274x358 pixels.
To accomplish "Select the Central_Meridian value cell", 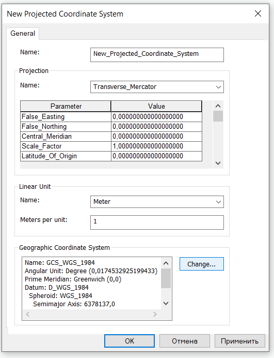I will (156, 136).
